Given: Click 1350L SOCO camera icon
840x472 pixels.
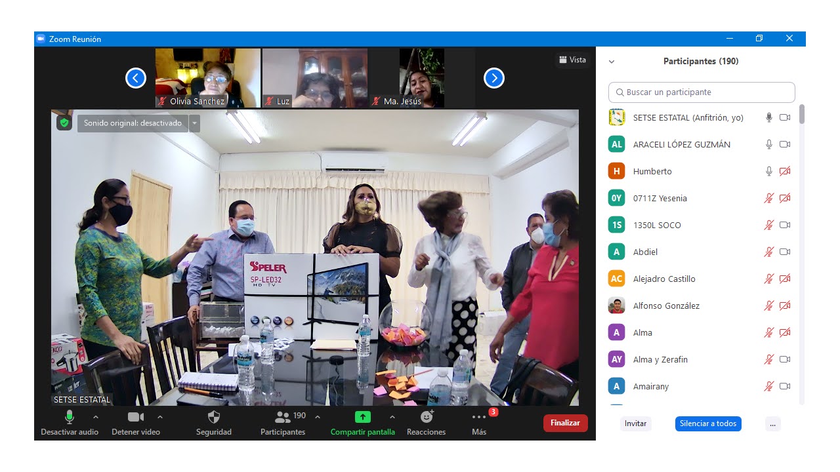Looking at the screenshot, I should [785, 225].
